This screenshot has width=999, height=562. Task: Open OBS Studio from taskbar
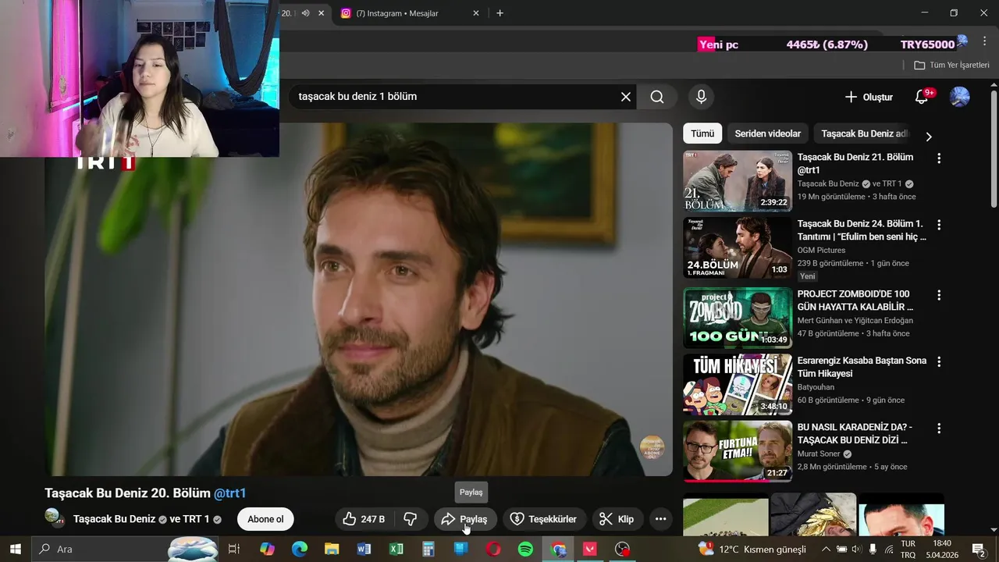tap(623, 549)
